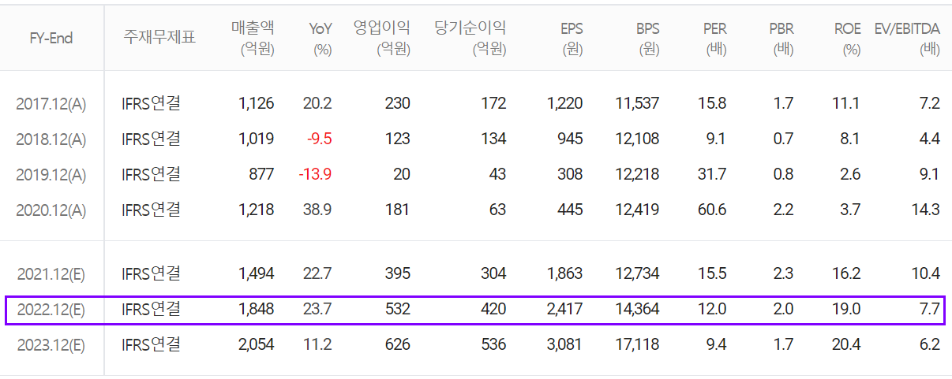Select the 2020.12(A) fiscal year cell
This screenshot has height=379, width=952.
(x=51, y=210)
